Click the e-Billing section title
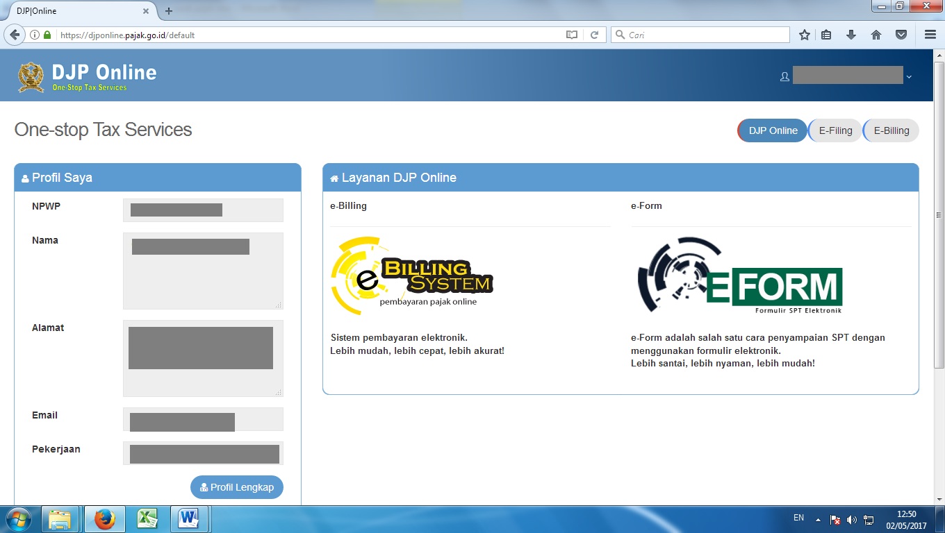Viewport: 945px width, 533px height. [x=348, y=205]
